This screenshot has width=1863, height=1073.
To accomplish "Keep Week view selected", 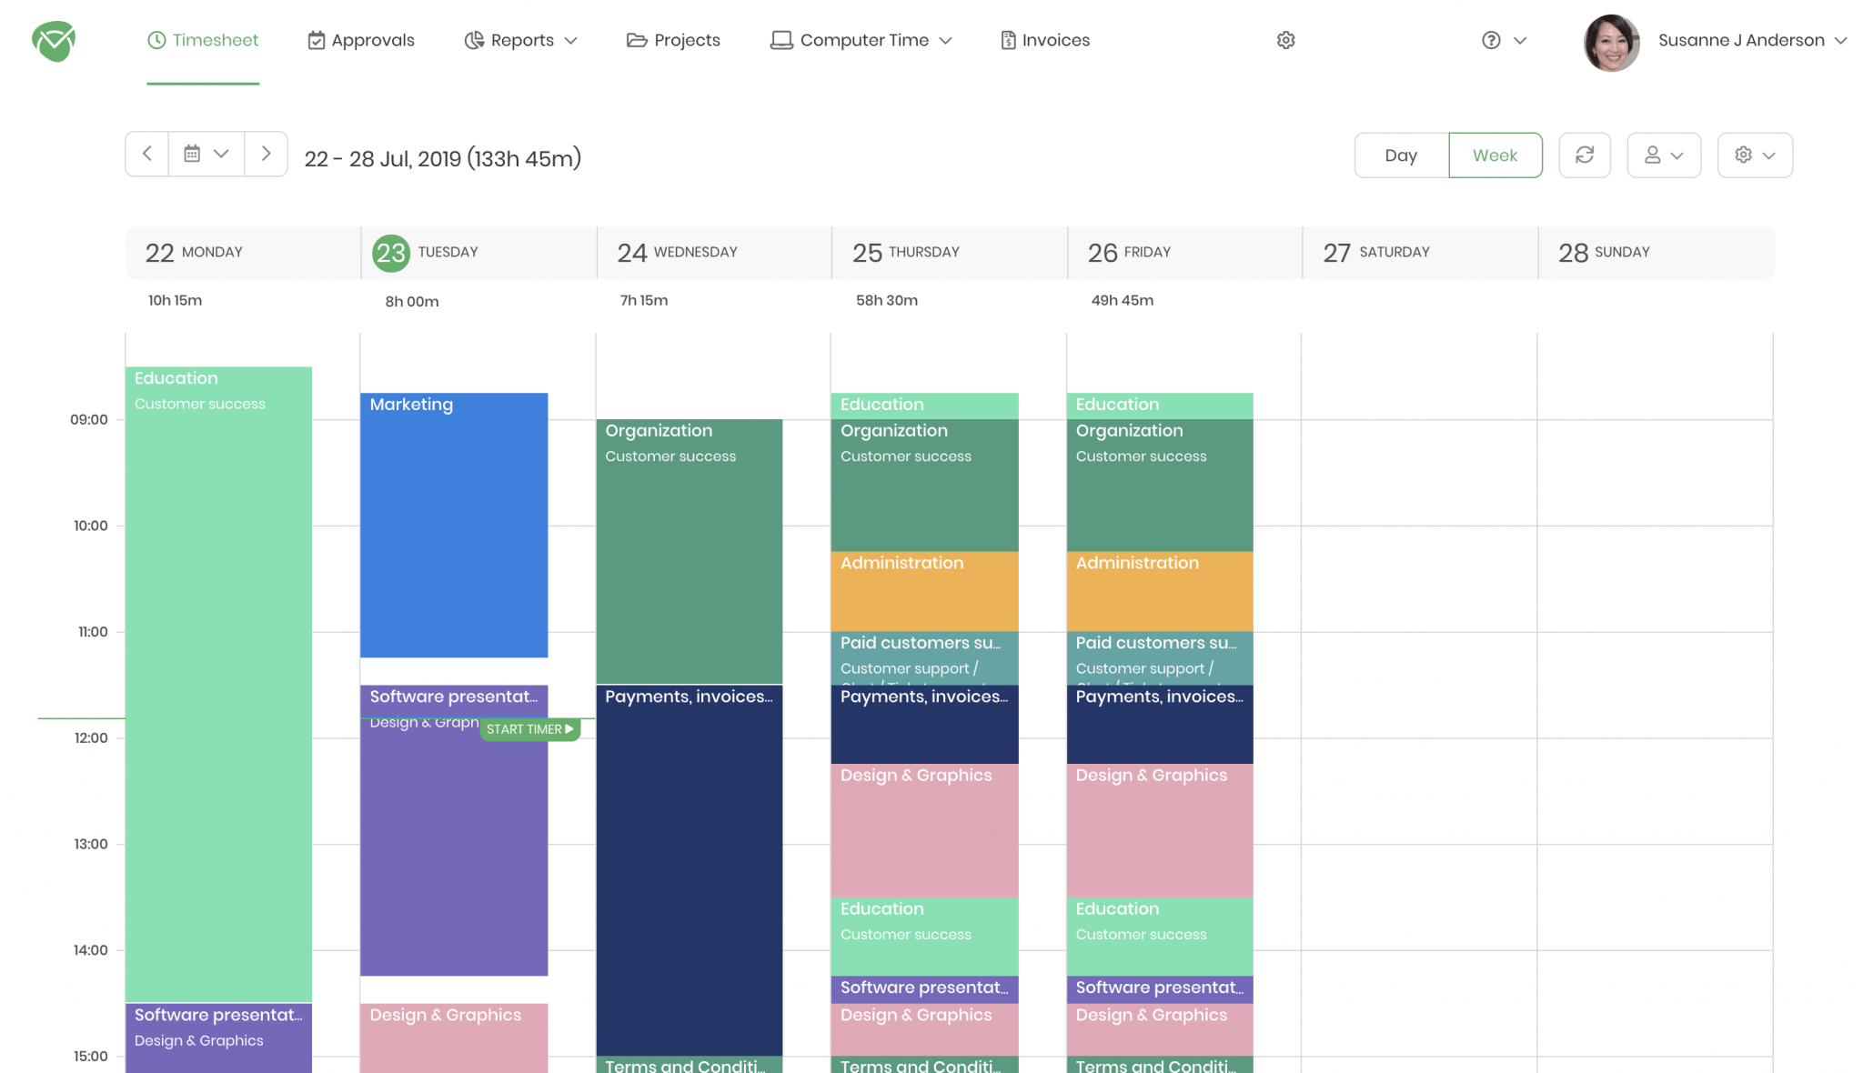I will click(1495, 155).
